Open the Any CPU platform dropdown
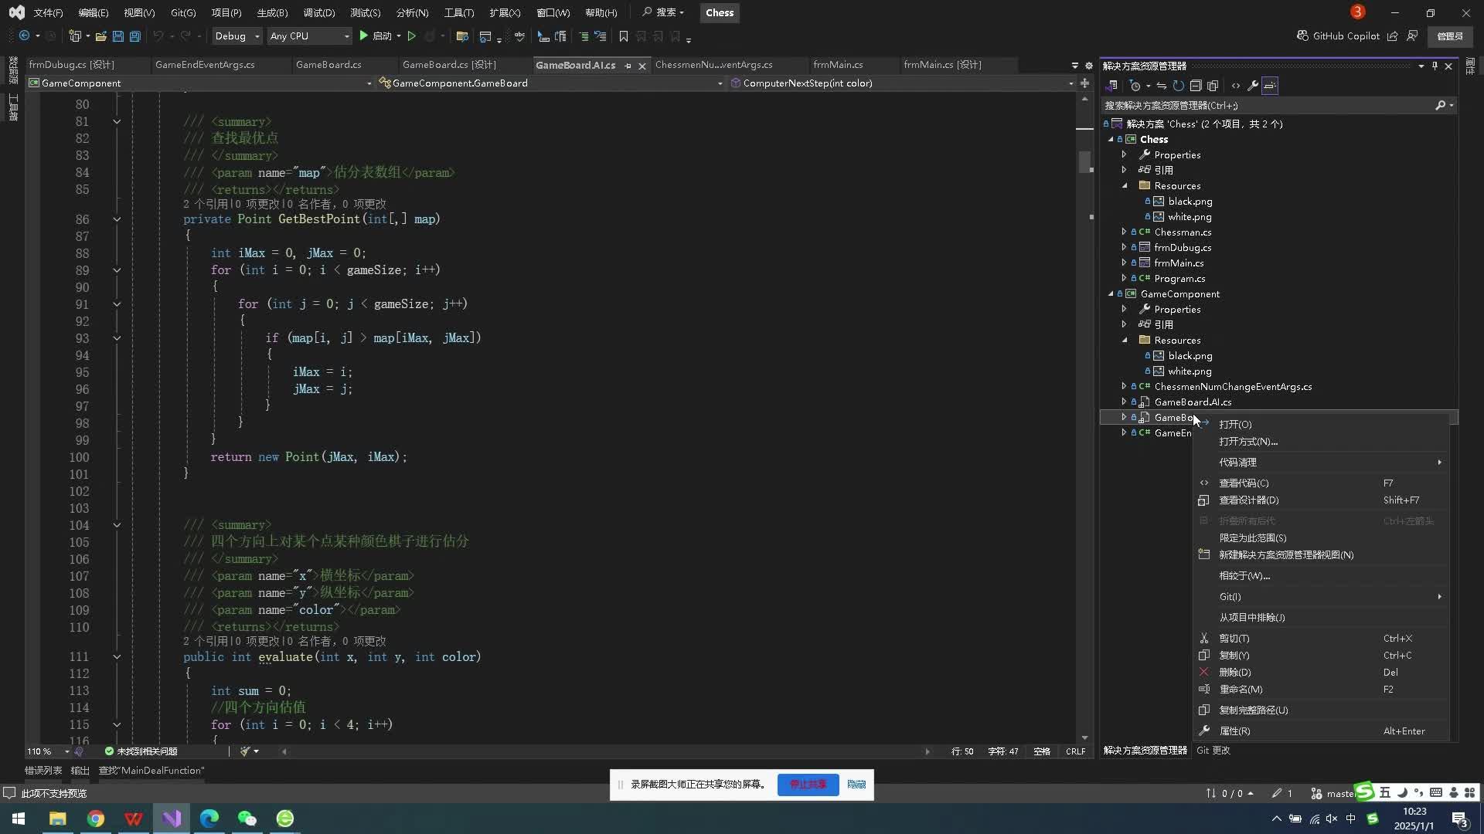The height and width of the screenshot is (834, 1484). pos(309,36)
